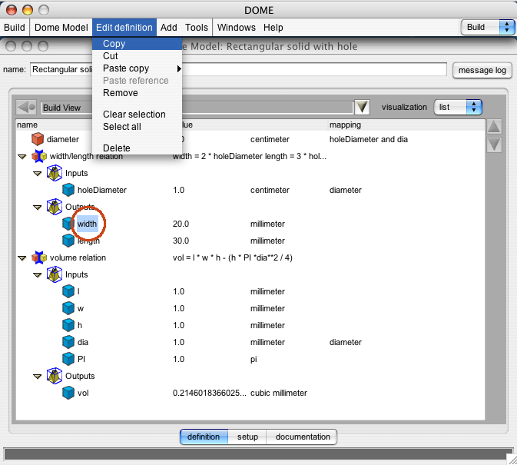Click the red cube icon beside diameter
517x465 pixels.
(38, 139)
